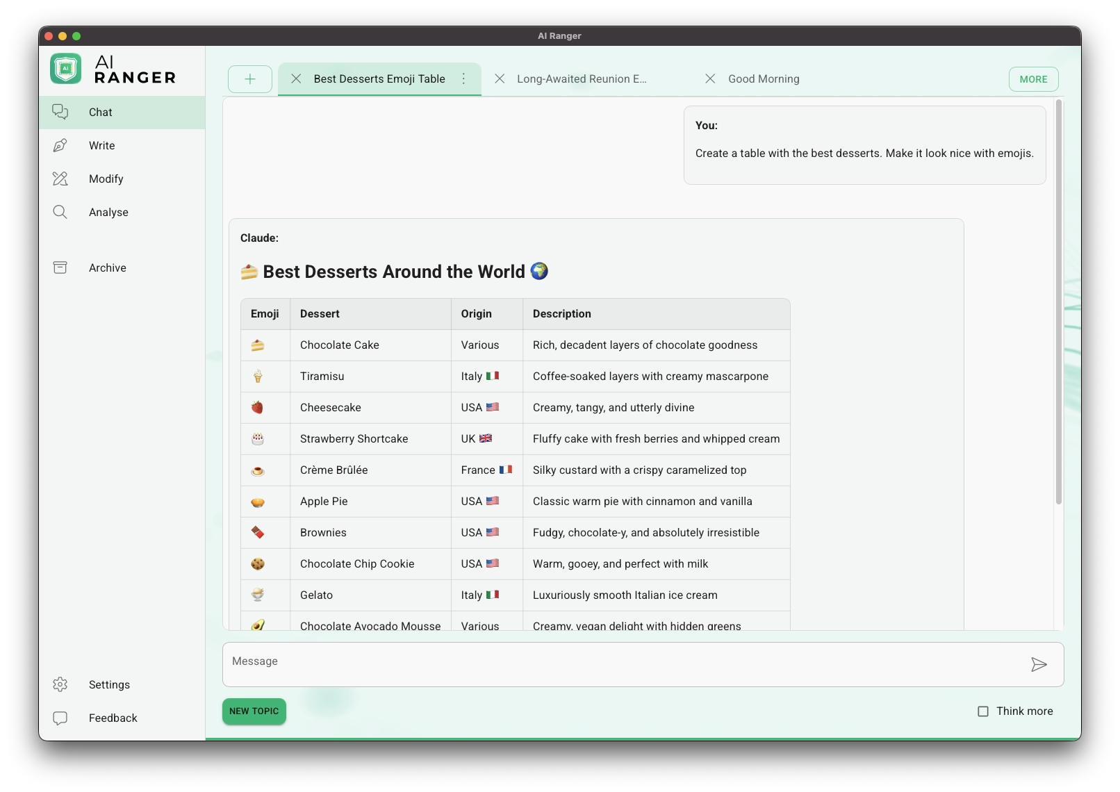The image size is (1120, 792).
Task: Click the chat vertical scrollbar
Action: 1059,302
